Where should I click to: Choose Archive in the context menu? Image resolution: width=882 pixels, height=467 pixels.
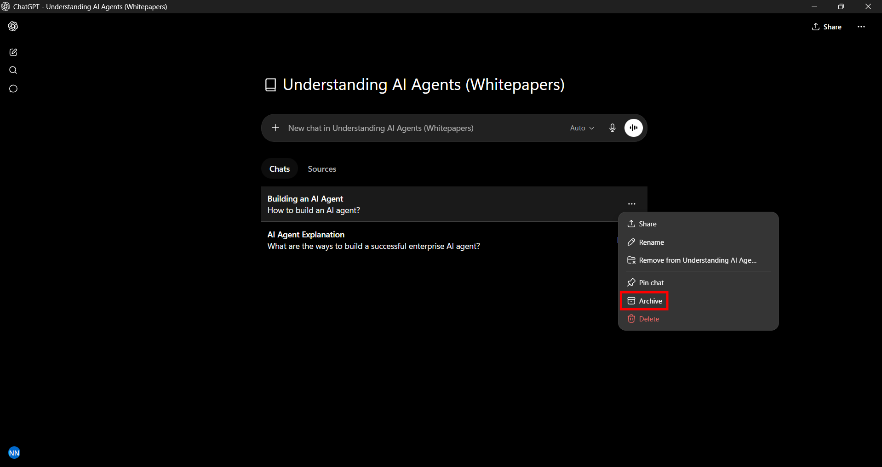coord(698,301)
